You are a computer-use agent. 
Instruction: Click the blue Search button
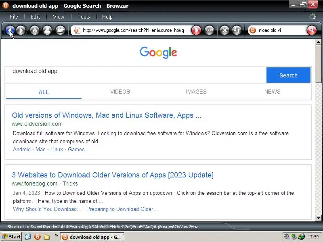(288, 75)
